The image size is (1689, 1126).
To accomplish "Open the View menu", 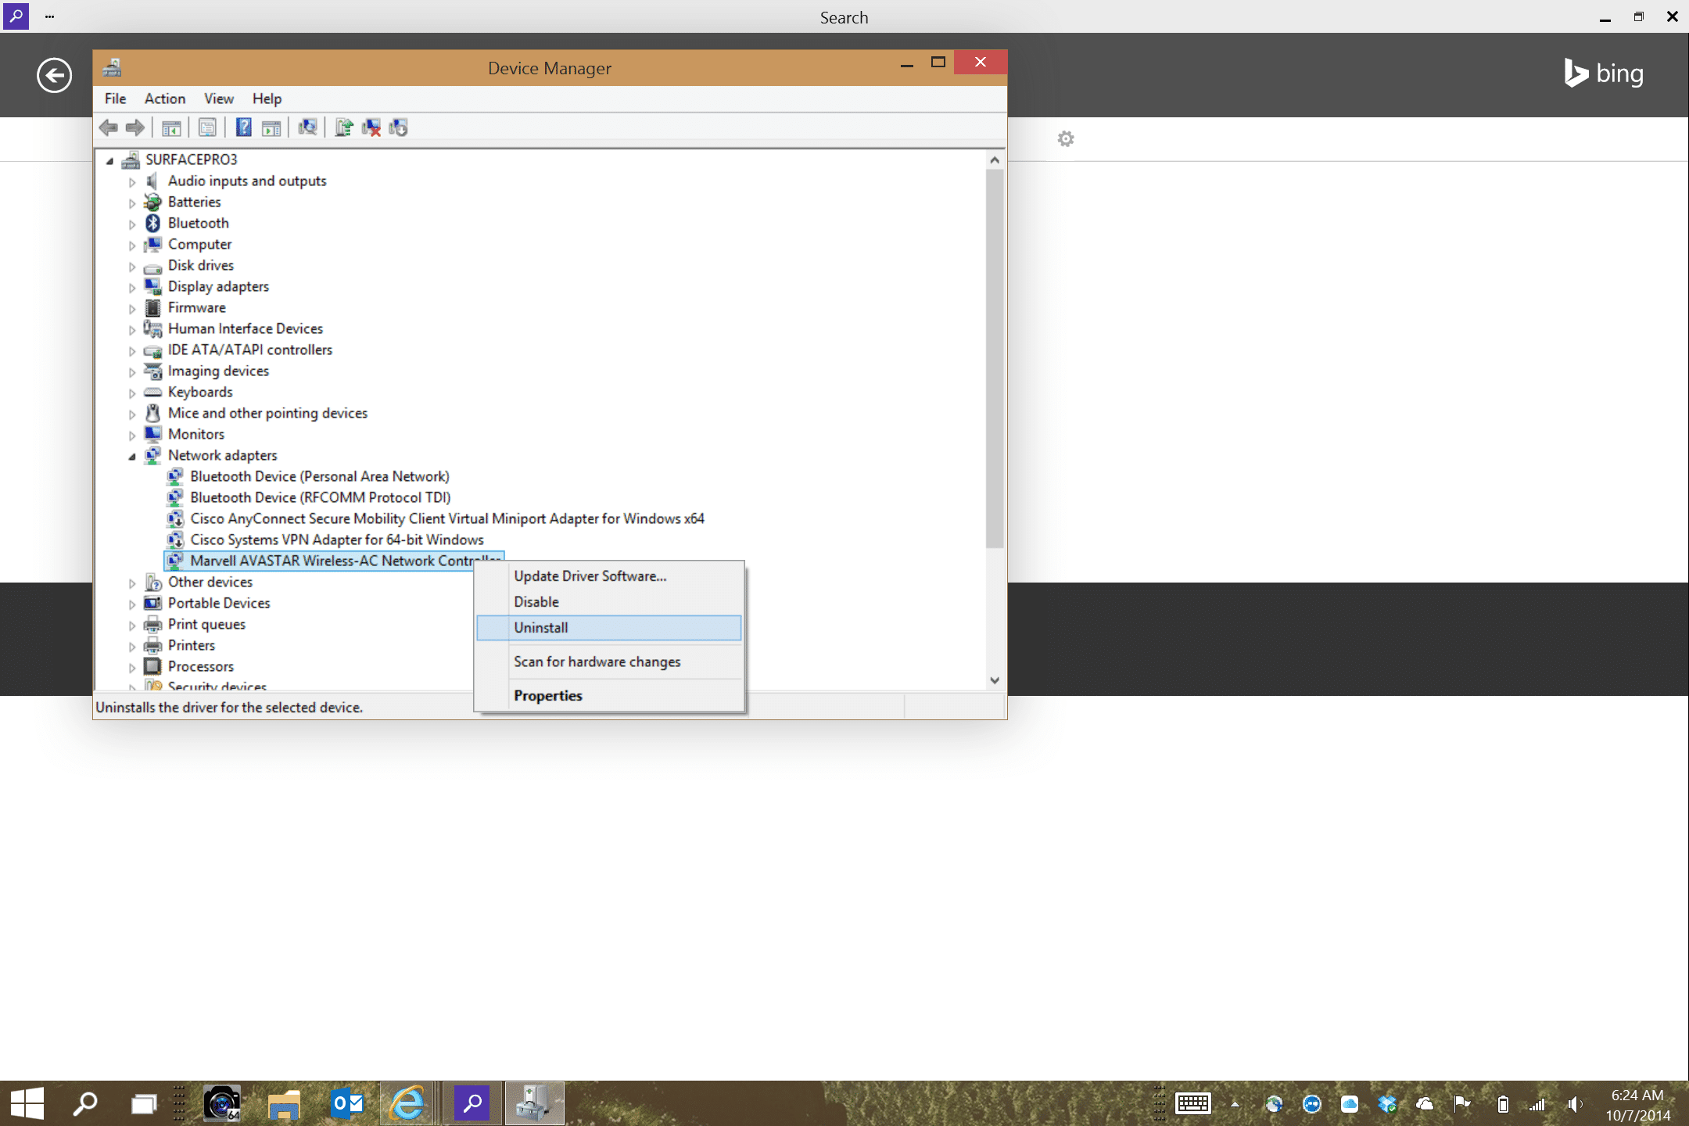I will click(x=219, y=99).
